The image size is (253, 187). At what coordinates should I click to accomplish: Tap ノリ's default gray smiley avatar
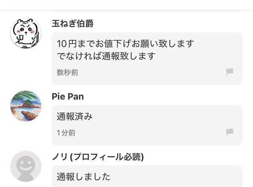pyautogui.click(x=26, y=166)
